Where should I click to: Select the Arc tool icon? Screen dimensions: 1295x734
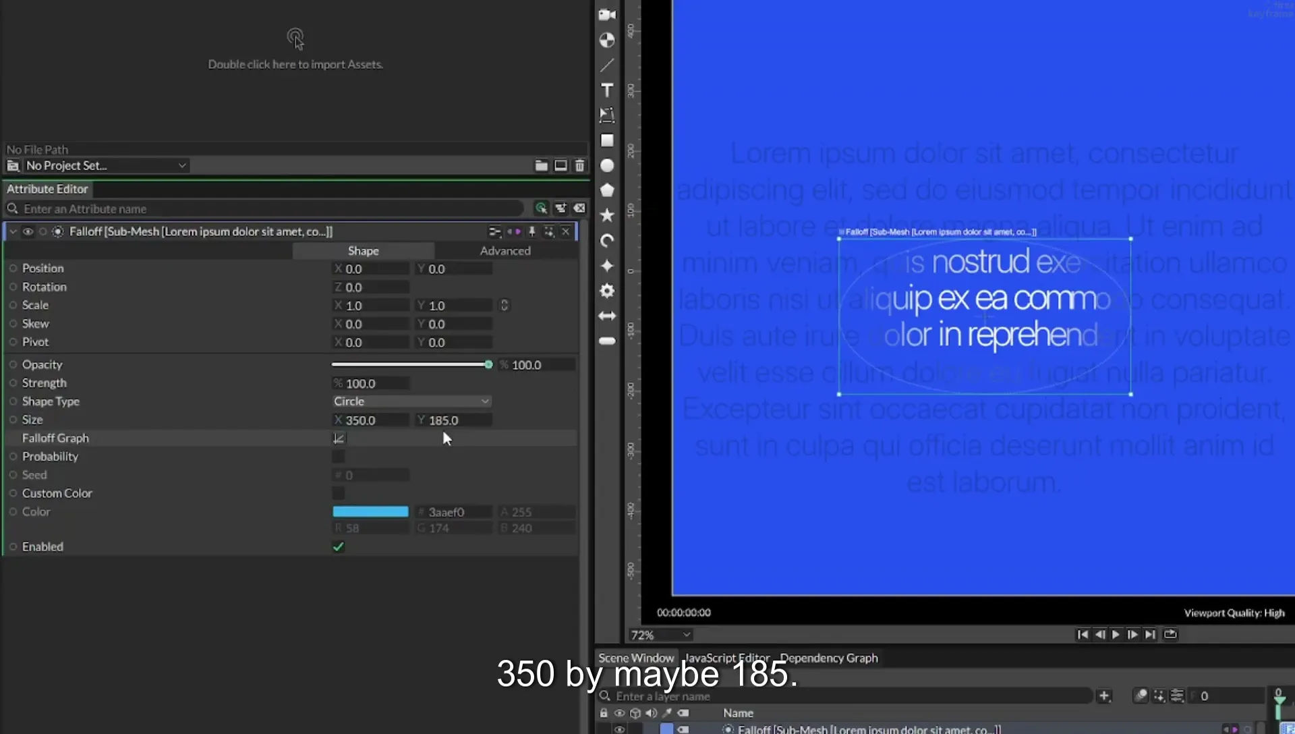[607, 240]
